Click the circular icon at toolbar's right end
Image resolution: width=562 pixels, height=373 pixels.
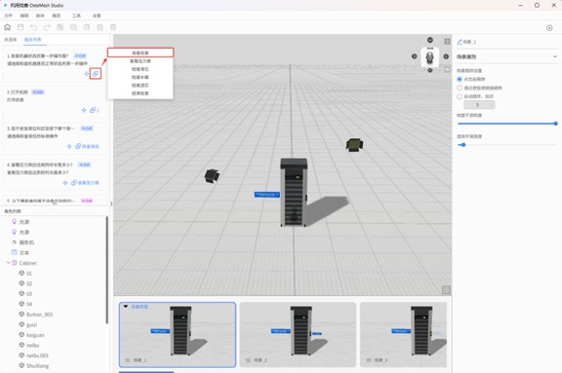click(549, 27)
